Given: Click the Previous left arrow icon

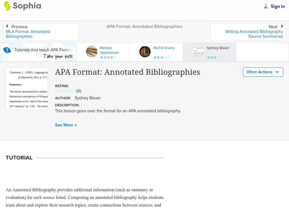Looking at the screenshot, I should 7,26.
